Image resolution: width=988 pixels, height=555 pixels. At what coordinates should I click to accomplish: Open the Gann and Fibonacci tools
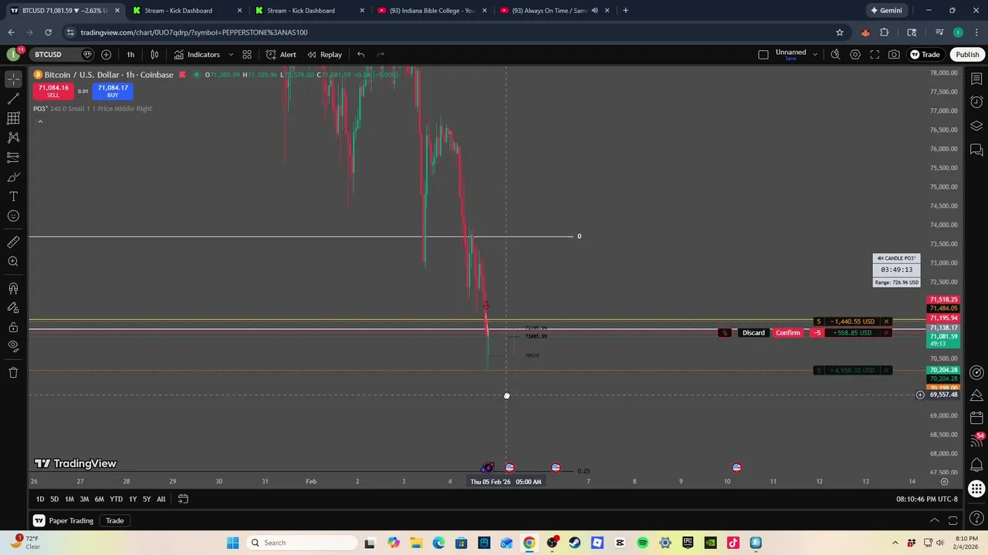point(13,118)
